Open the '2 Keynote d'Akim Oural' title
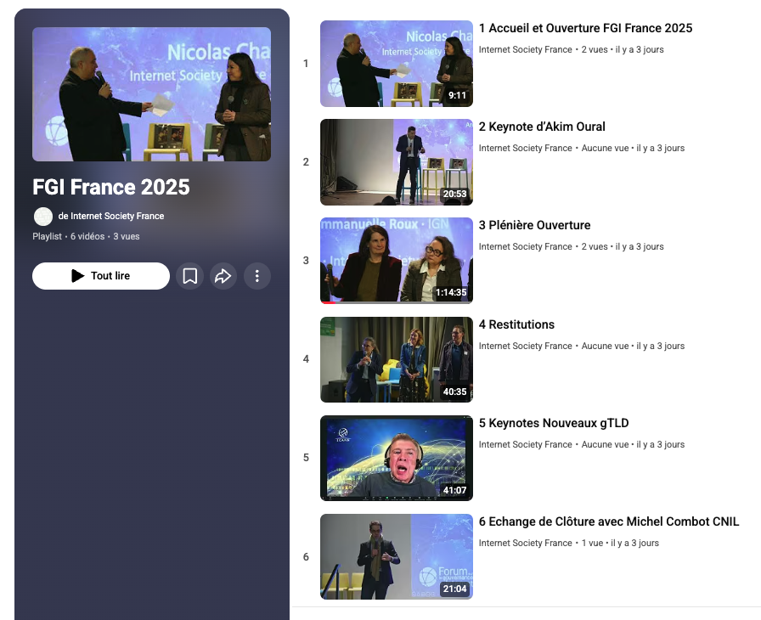 point(542,127)
